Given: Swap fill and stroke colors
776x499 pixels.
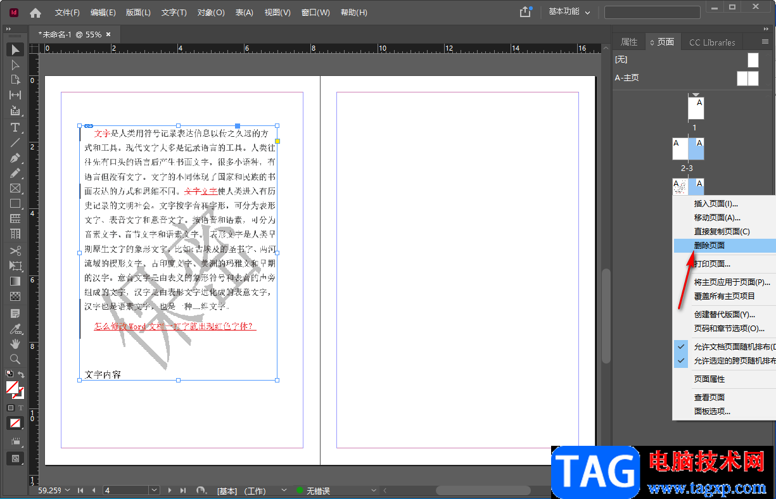Looking at the screenshot, I should [x=21, y=375].
